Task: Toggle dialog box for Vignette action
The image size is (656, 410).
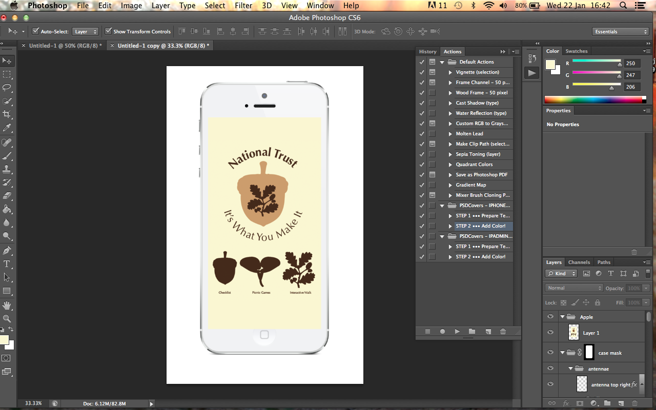Action: tap(432, 72)
